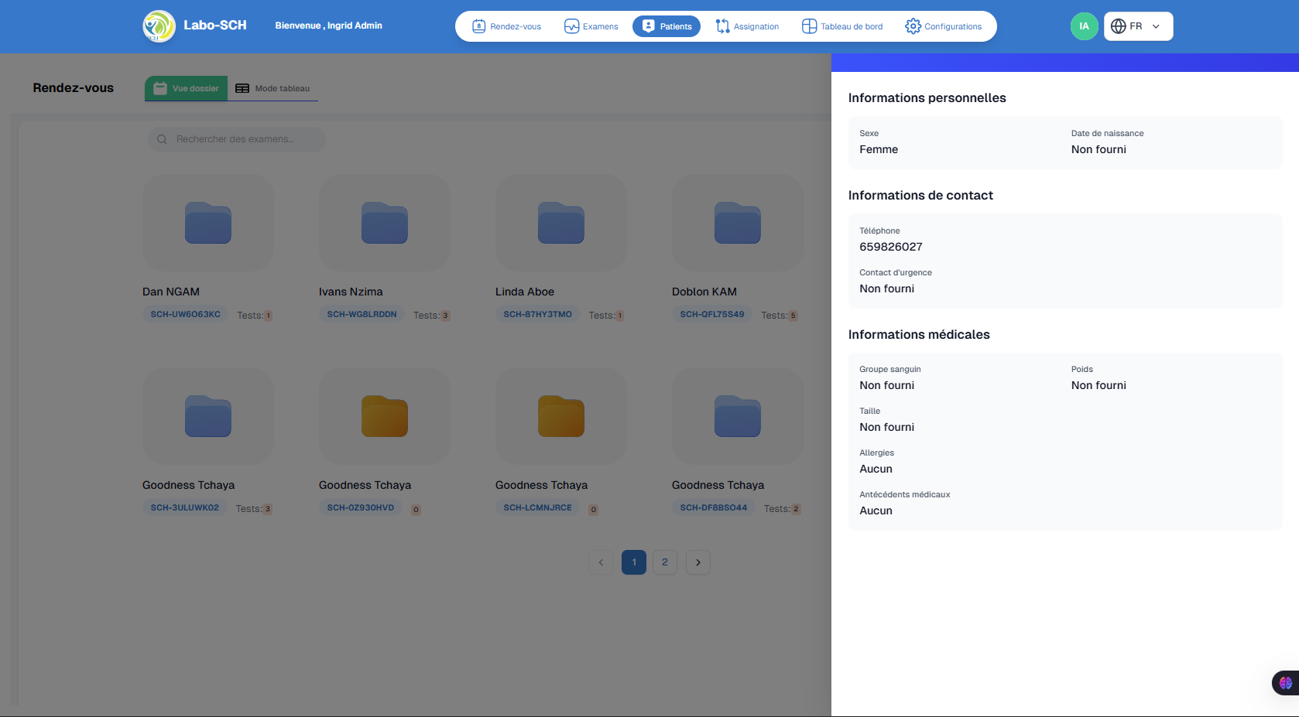
Task: Select the Patients navigation tab
Action: tap(667, 26)
